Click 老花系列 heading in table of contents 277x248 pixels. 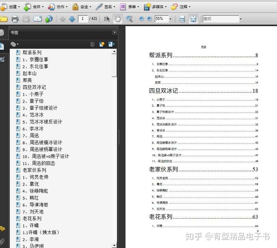pos(160,217)
